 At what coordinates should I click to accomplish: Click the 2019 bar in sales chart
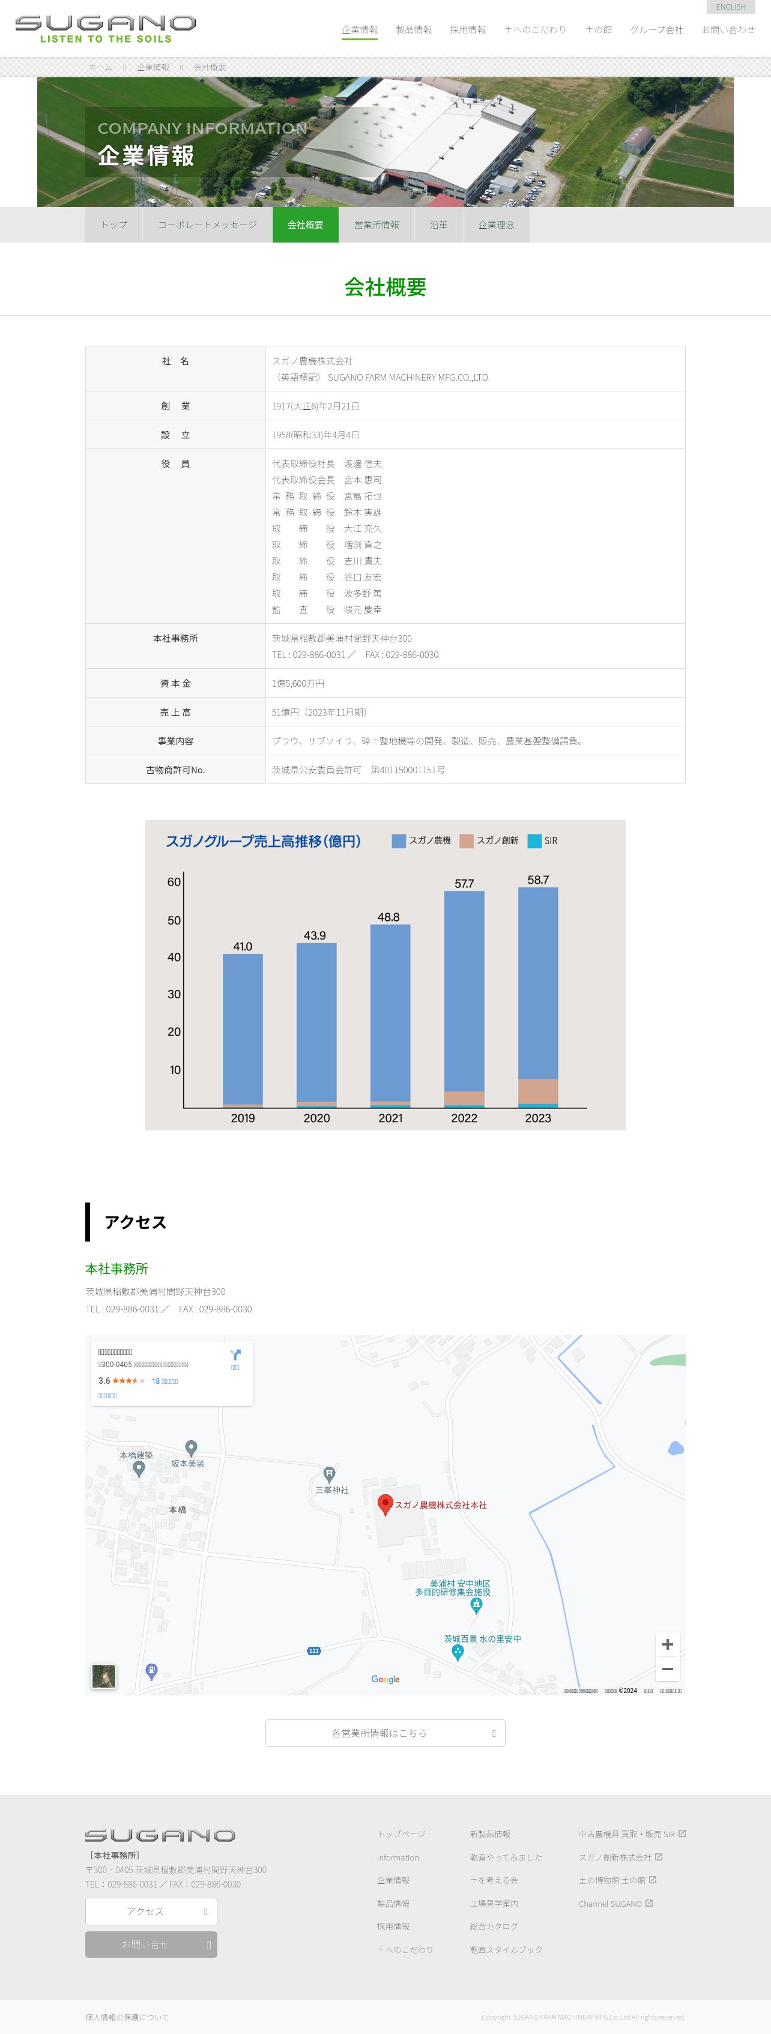tap(243, 1030)
